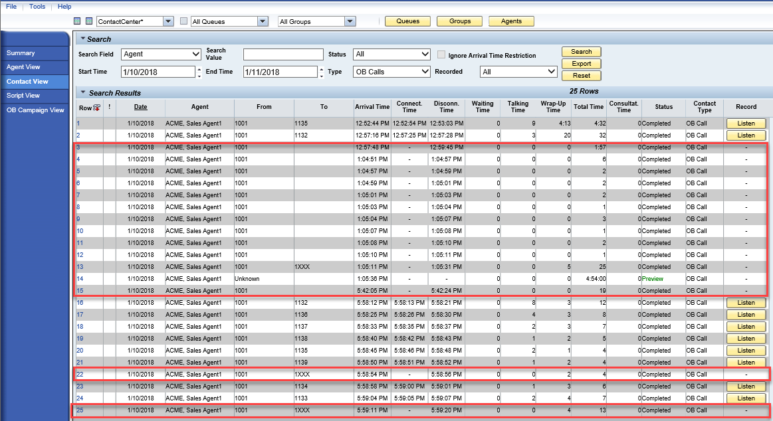Open the Type dropdown showing OB Calls
Viewport: 773px width, 421px height.
[392, 72]
